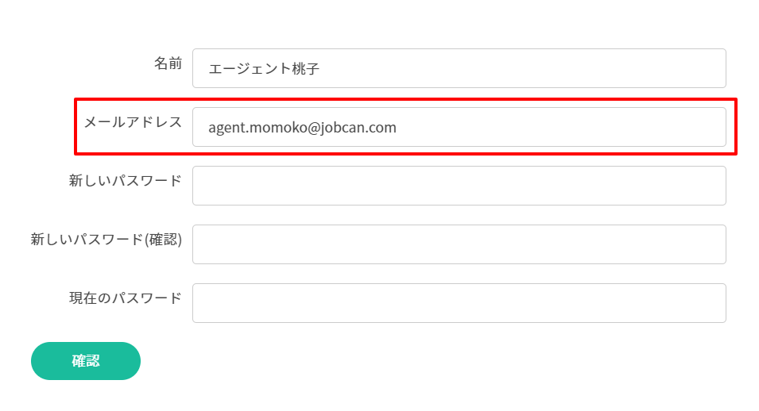Click the 新しいパスワード input field
Viewport: 759px width, 411px height.
[x=459, y=186]
